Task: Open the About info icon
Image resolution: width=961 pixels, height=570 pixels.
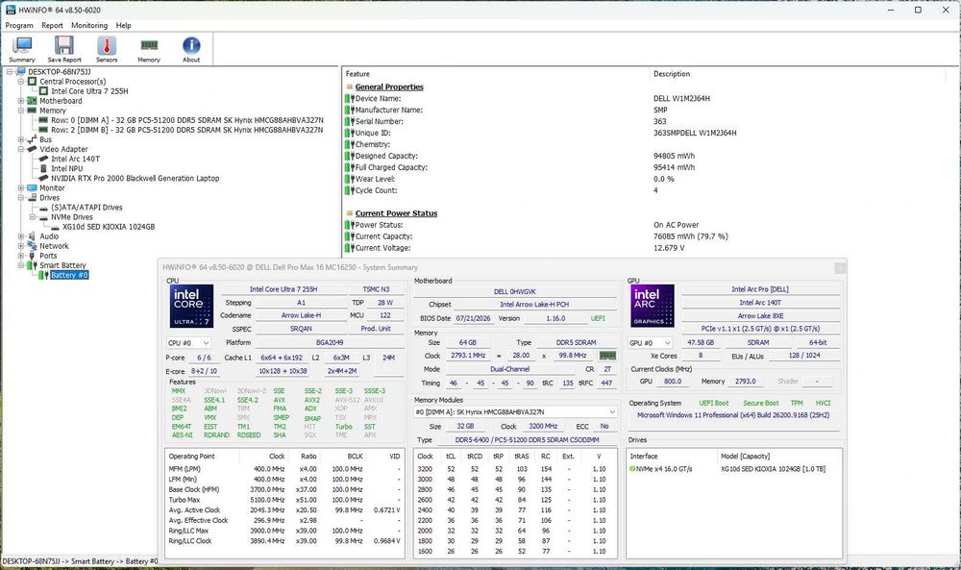Action: 191,48
